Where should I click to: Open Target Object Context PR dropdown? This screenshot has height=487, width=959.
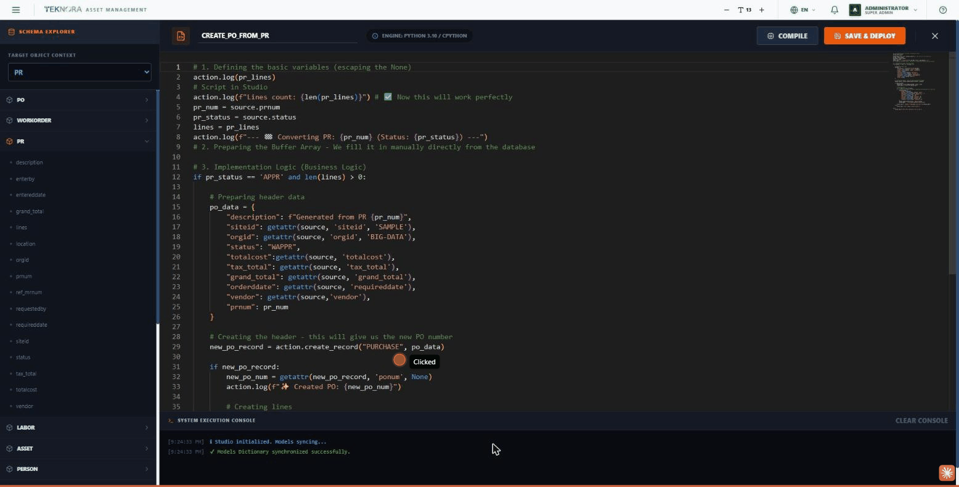pyautogui.click(x=80, y=72)
